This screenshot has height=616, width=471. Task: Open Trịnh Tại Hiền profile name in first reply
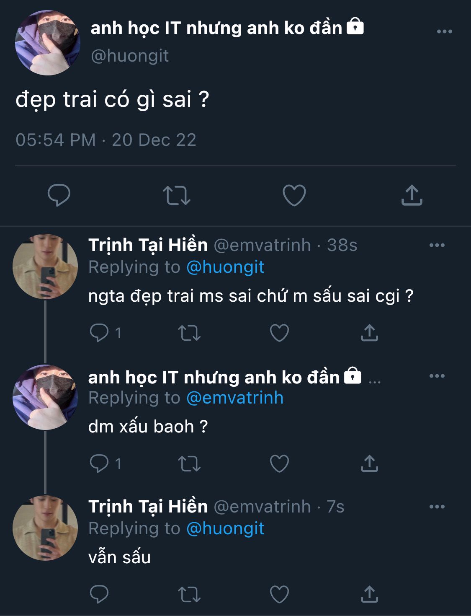click(148, 245)
